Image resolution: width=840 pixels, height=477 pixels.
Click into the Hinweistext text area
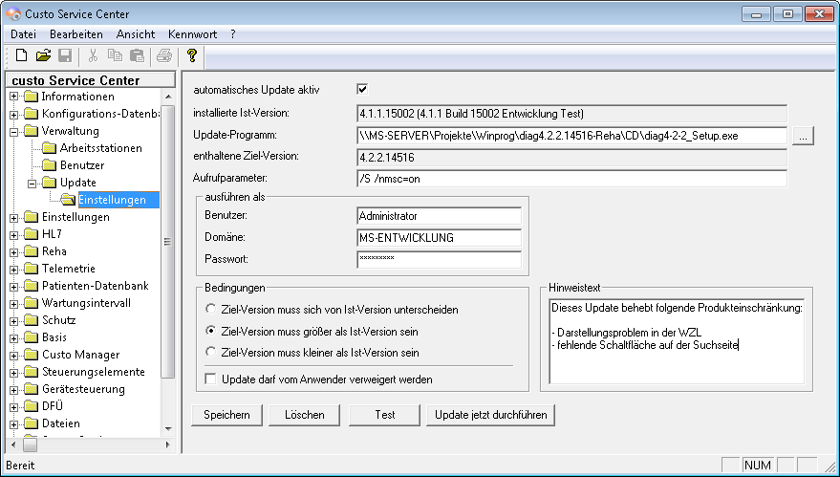[677, 341]
